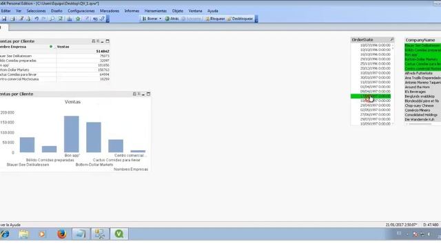This screenshot has width=441, height=248.
Task: Click second caption icon of Ventas table
Action: click(98, 41)
